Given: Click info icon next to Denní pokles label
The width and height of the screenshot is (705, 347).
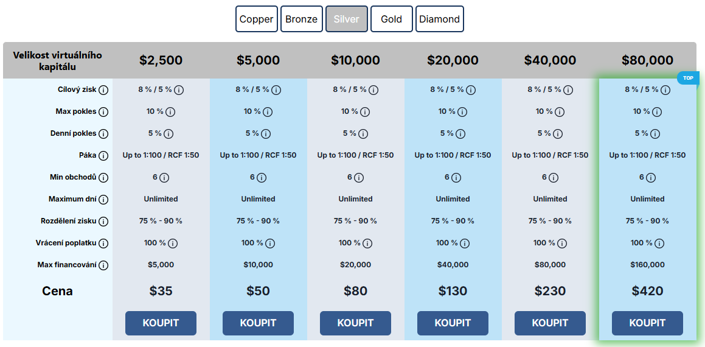Looking at the screenshot, I should tap(103, 134).
